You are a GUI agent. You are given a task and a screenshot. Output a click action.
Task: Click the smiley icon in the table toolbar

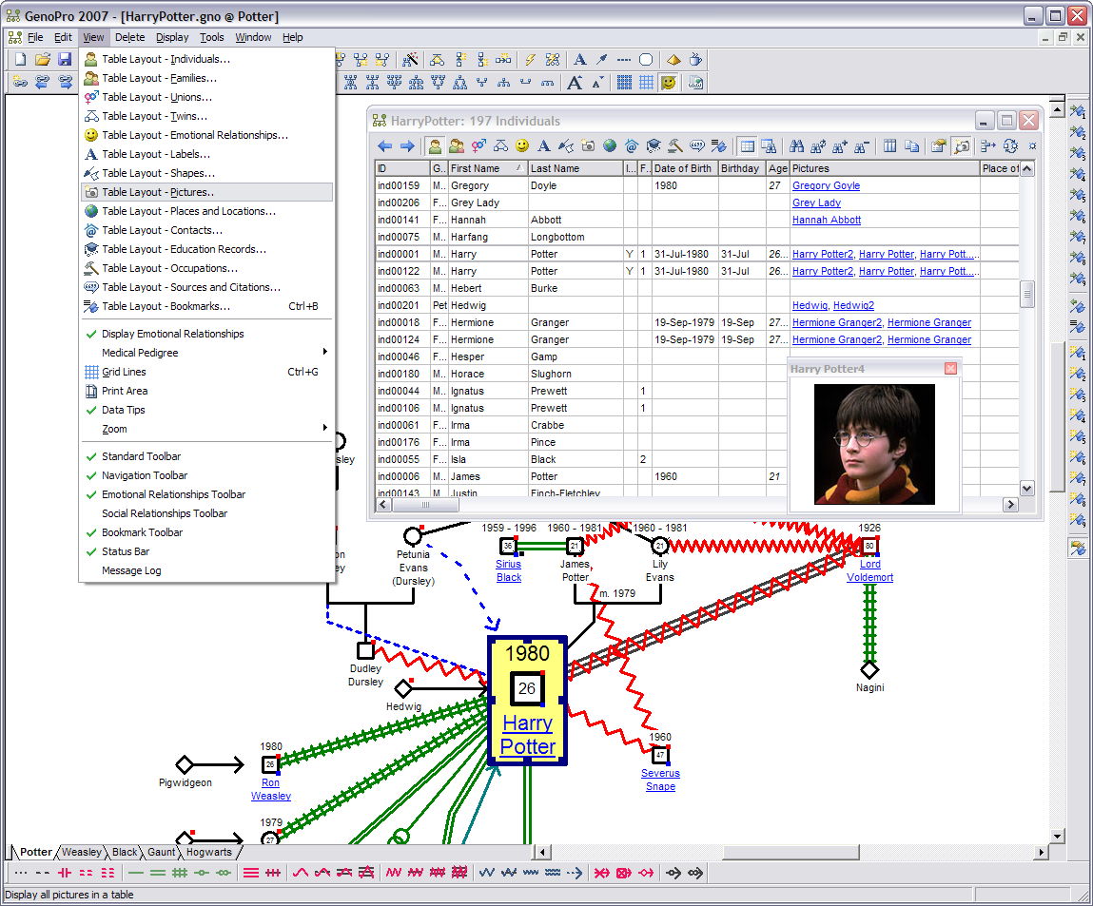522,145
